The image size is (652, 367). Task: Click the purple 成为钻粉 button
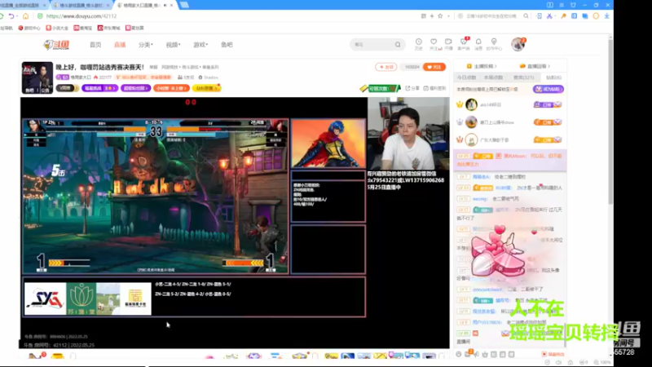548,89
